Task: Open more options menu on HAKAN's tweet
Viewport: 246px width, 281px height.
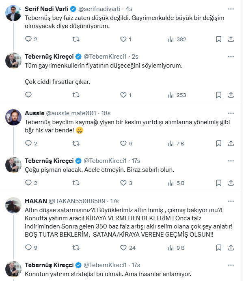Action: pyautogui.click(x=231, y=201)
